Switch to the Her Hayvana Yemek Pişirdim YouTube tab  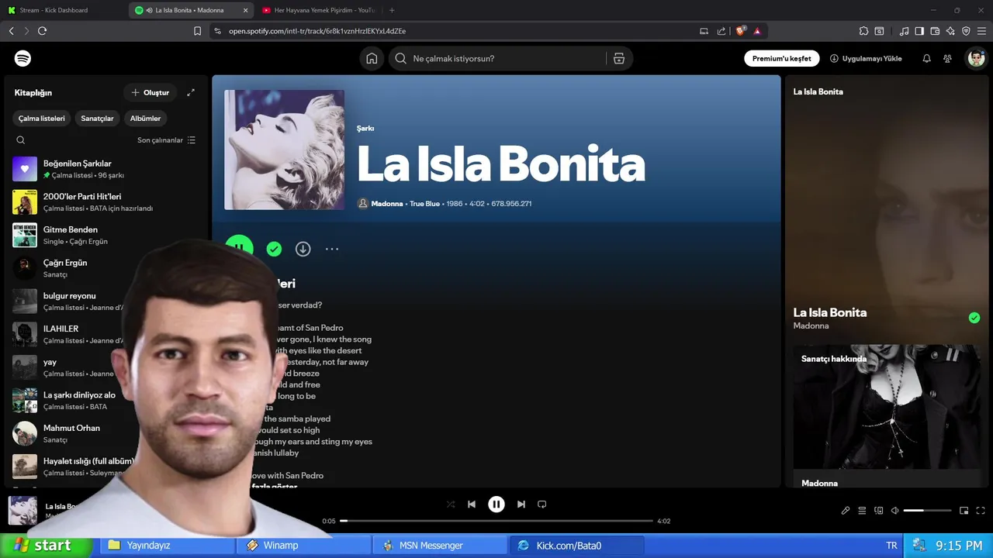(x=317, y=10)
